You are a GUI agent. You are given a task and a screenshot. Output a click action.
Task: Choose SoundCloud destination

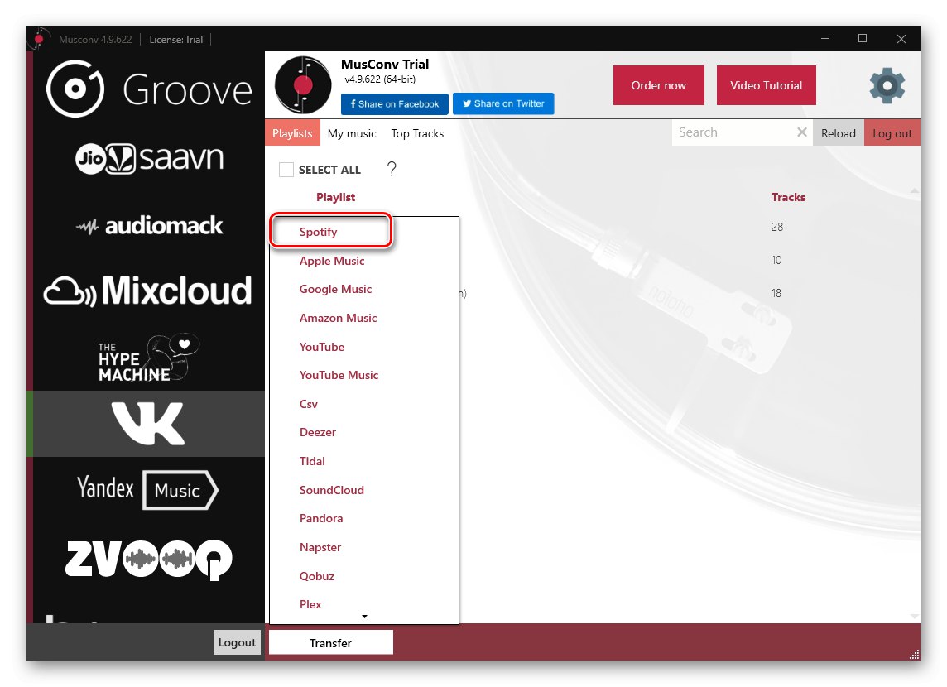332,490
